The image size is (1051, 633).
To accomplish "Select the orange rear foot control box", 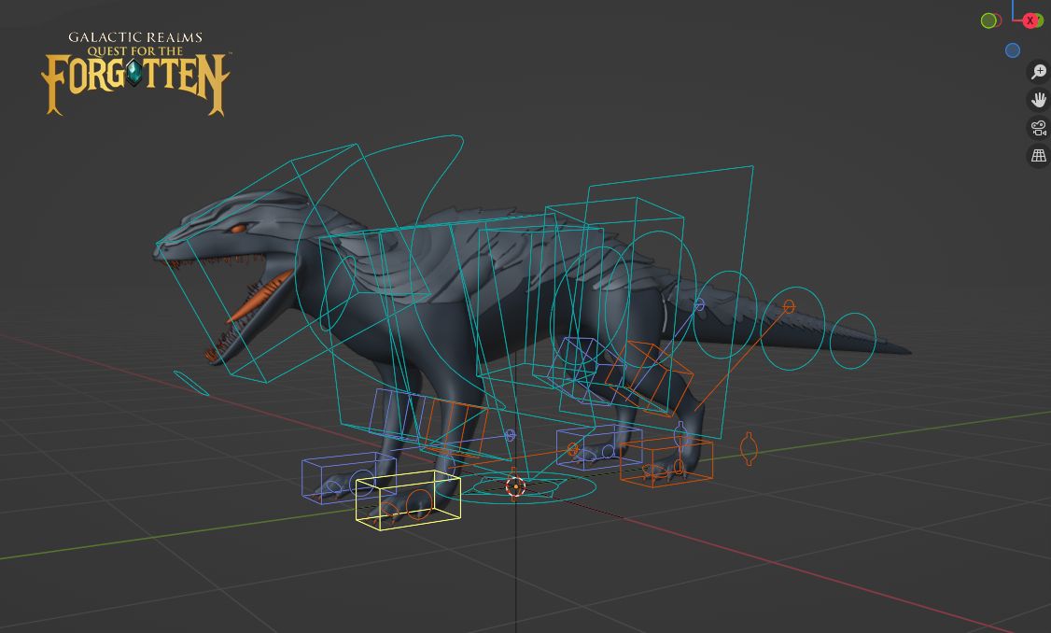I will point(666,462).
